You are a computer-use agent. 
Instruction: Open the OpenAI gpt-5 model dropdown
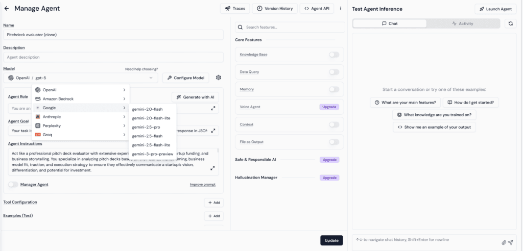81,78
